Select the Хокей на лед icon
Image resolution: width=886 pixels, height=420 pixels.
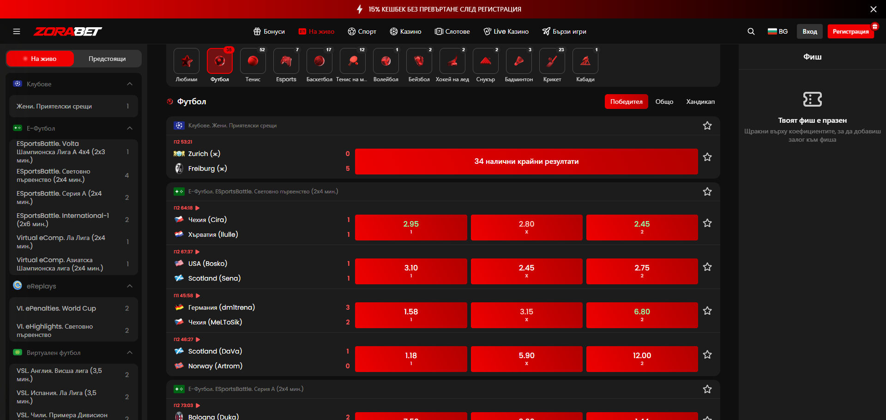(452, 61)
